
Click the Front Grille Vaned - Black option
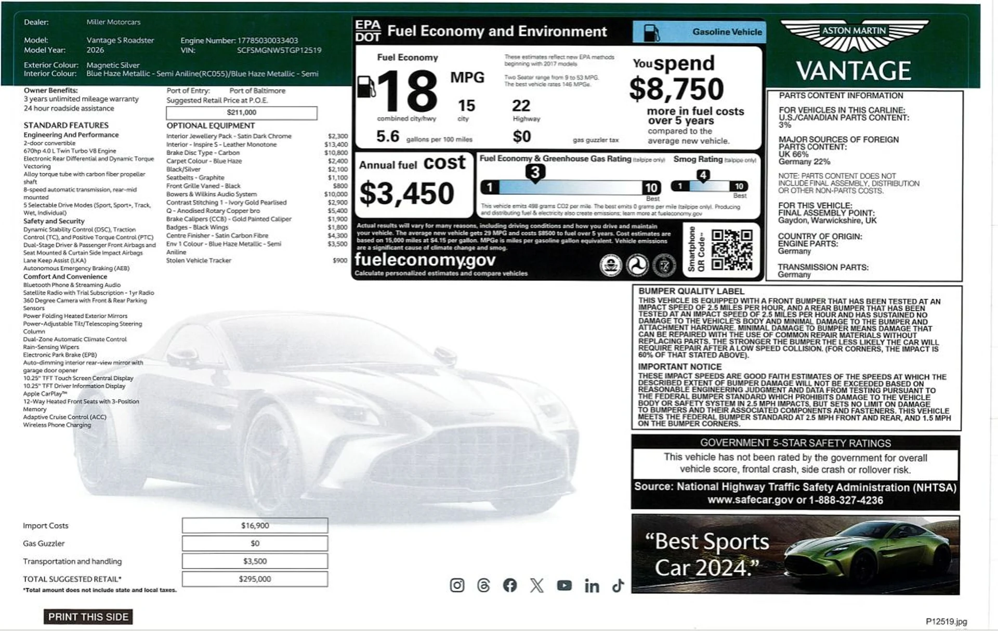203,186
